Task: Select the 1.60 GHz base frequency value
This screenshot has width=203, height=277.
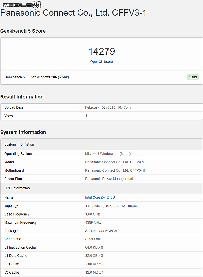Action: (92, 214)
